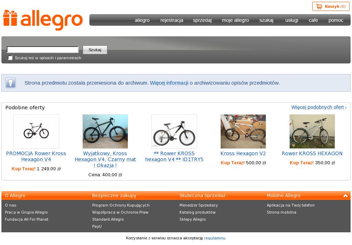Open the Rower KROSS HEXAGON photo thumbnail
Image resolution: width=352 pixels, height=245 pixels.
[x=312, y=131]
